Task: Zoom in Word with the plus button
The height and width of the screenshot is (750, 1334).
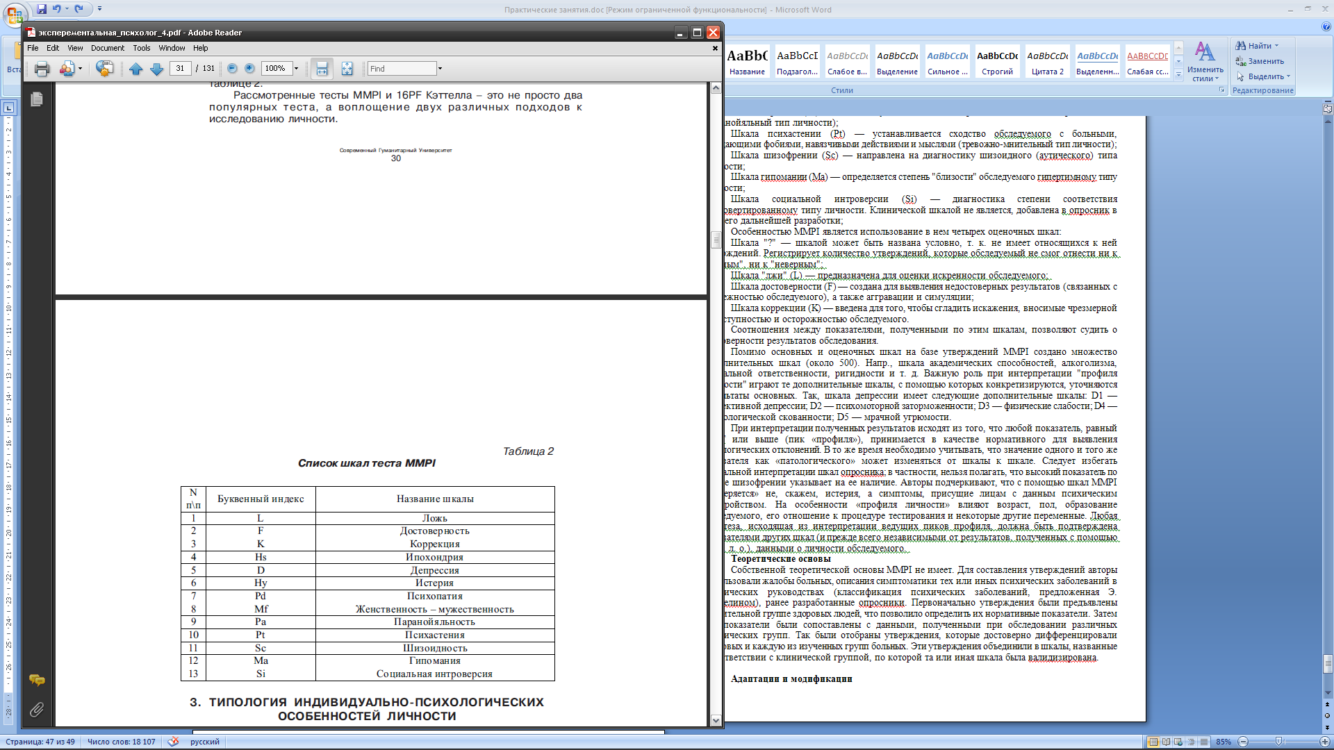Action: point(1324,742)
